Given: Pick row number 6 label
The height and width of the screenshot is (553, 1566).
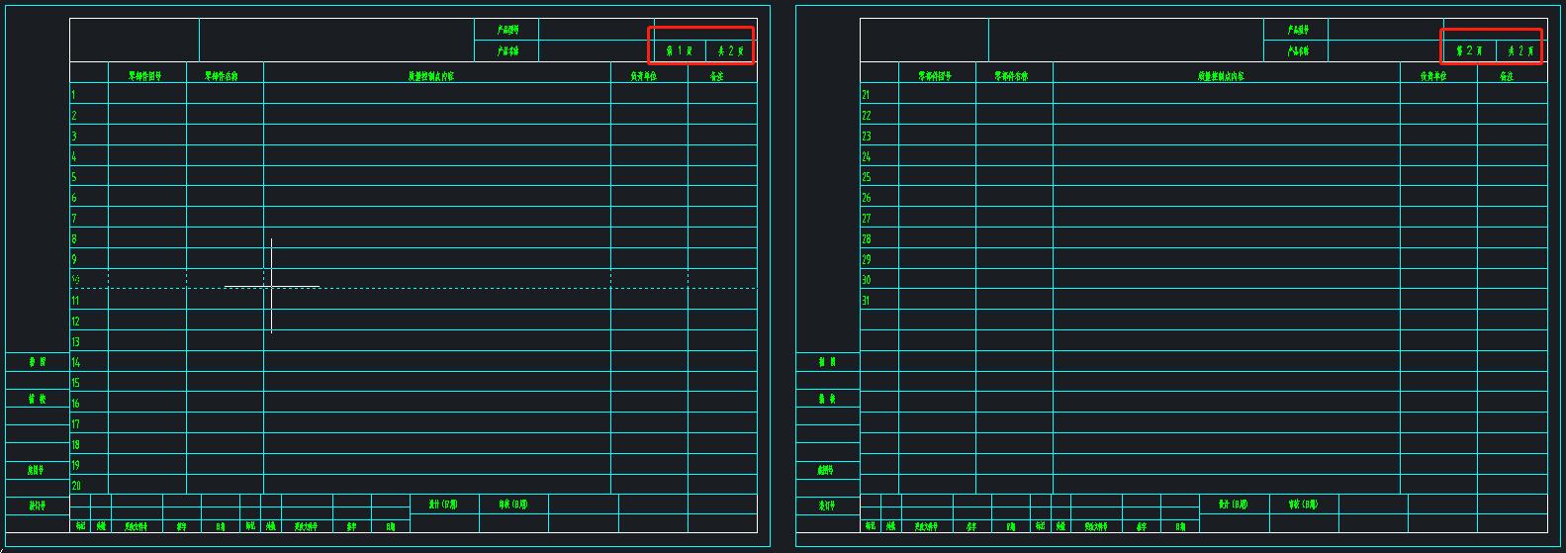Looking at the screenshot, I should [73, 199].
